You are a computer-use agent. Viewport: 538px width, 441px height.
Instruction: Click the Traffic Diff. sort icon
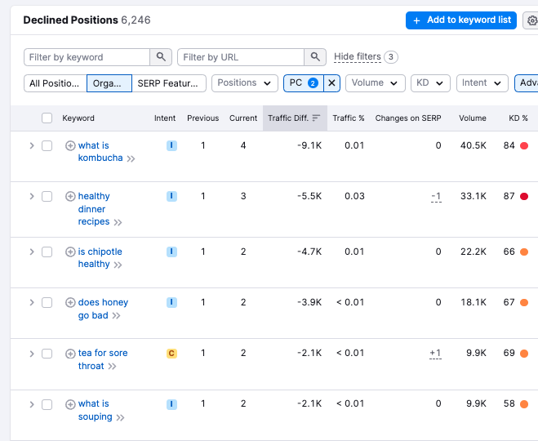pyautogui.click(x=316, y=118)
